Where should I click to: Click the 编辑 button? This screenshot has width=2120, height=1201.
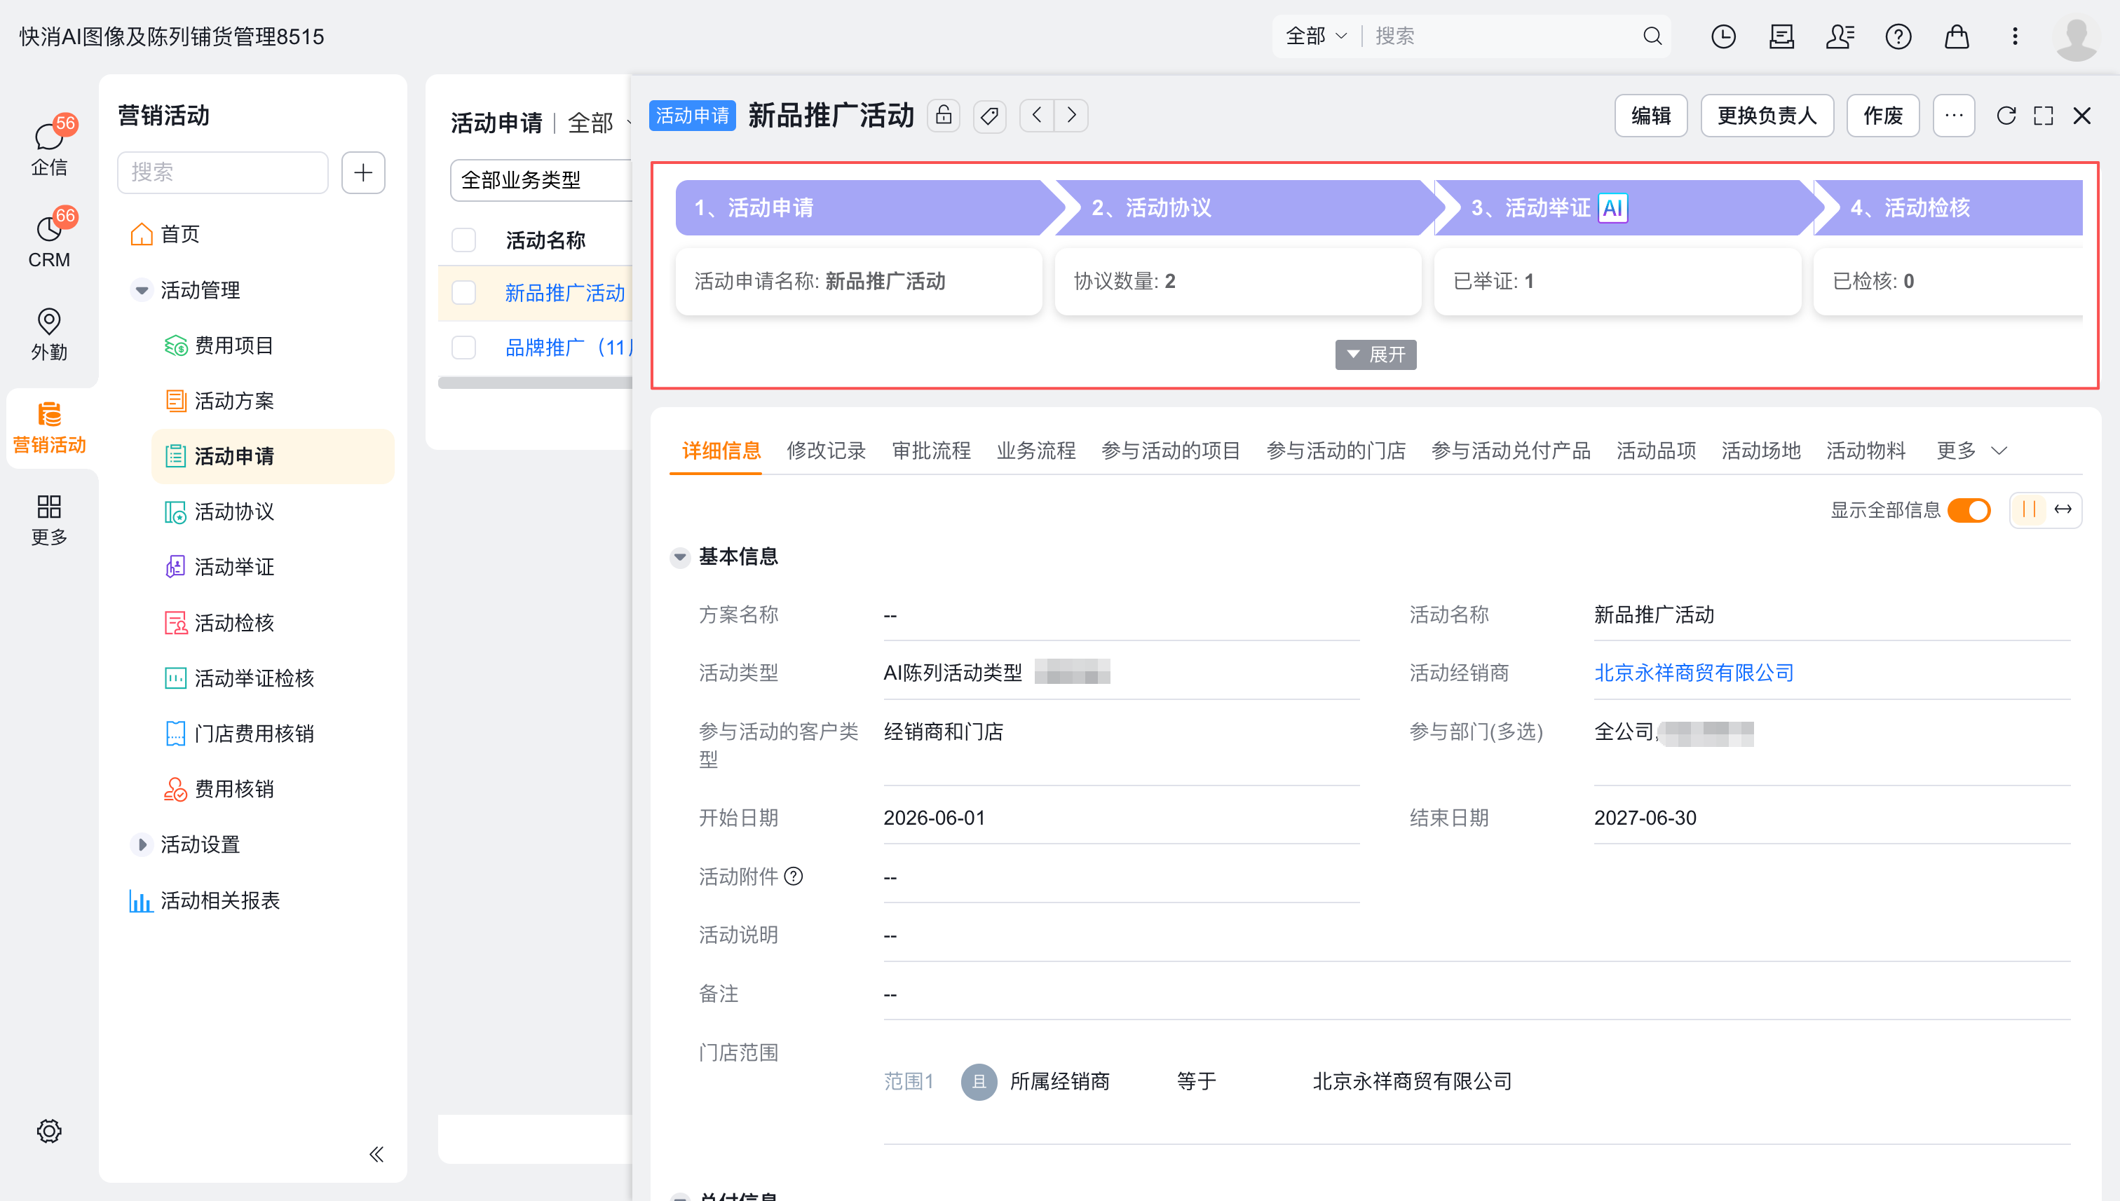pos(1650,116)
